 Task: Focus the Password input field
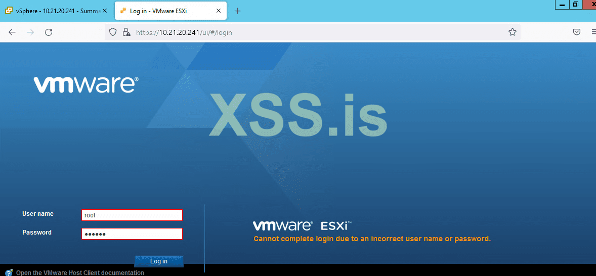tap(132, 234)
